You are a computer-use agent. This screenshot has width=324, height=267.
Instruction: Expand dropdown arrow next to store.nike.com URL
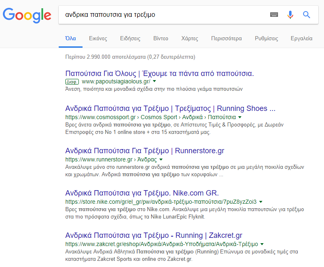261,202
